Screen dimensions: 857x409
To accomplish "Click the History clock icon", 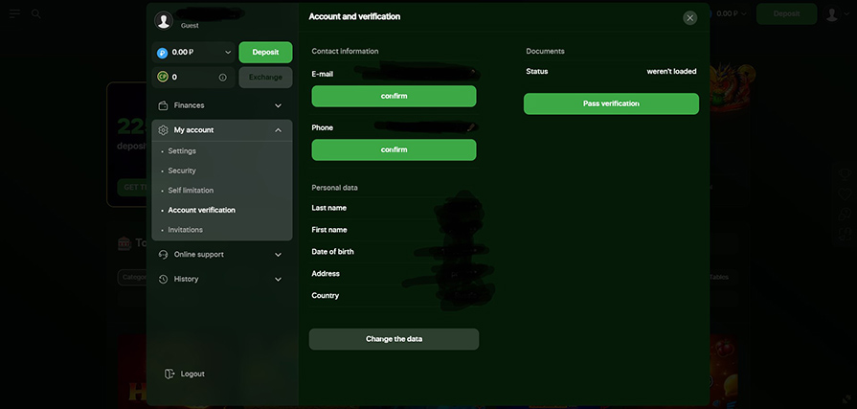I will click(164, 279).
